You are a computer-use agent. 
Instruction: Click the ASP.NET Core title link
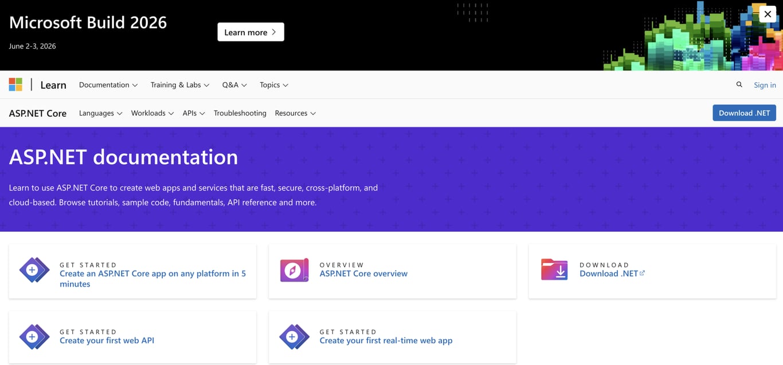pyautogui.click(x=38, y=113)
